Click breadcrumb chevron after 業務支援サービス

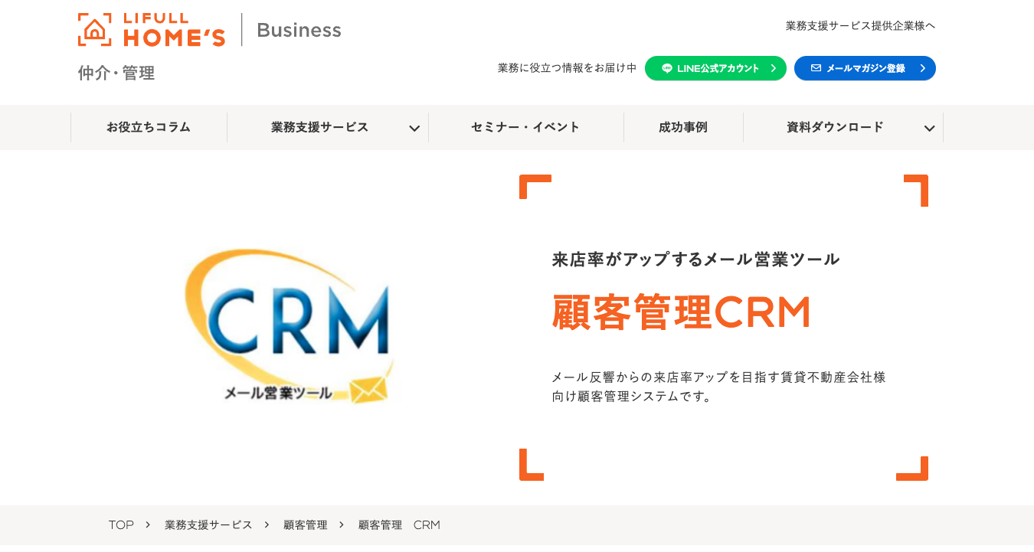coord(267,524)
